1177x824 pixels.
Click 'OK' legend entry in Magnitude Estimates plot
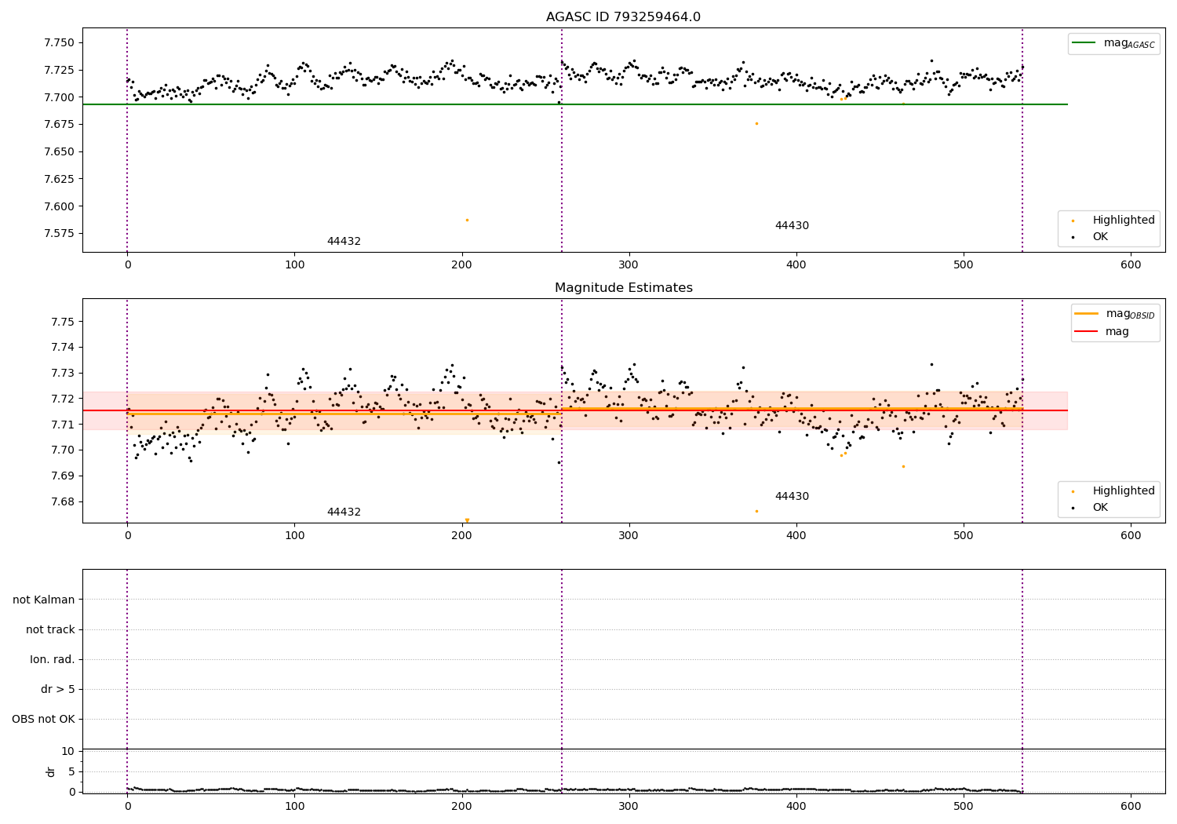pyautogui.click(x=1089, y=508)
